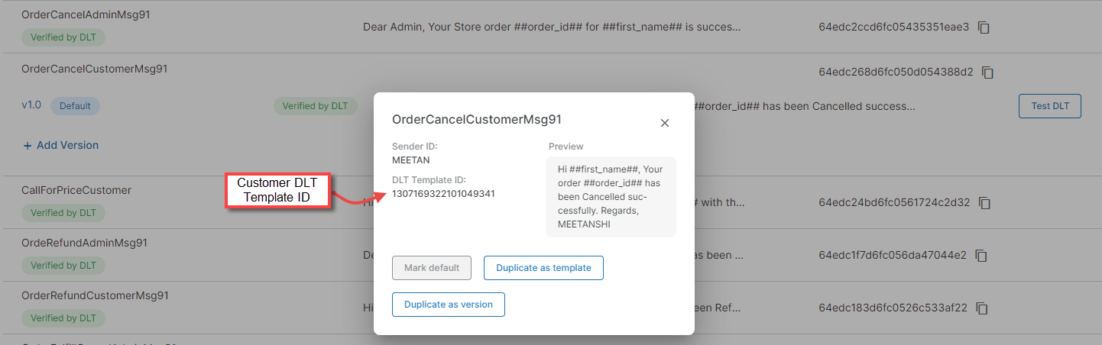Click the Default badge next to v1.0

point(75,106)
